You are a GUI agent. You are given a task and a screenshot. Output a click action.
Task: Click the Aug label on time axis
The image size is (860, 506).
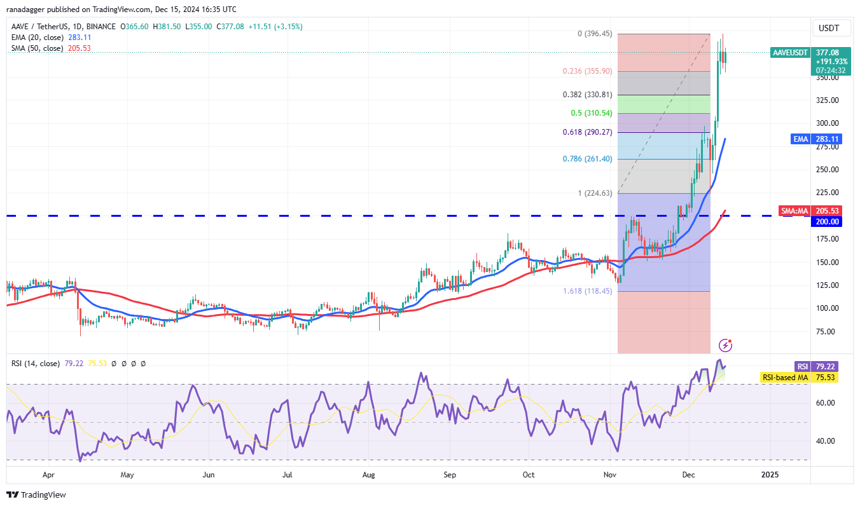click(368, 475)
